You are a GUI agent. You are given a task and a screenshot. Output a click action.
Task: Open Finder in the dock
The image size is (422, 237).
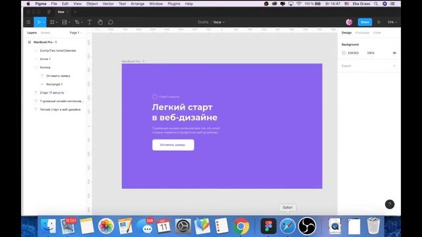(x=48, y=226)
